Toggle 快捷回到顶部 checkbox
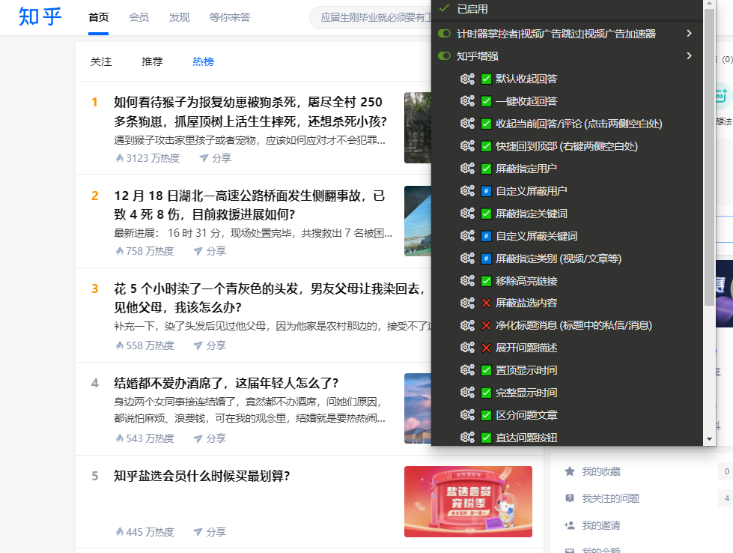This screenshot has height=553, width=733. tap(486, 146)
